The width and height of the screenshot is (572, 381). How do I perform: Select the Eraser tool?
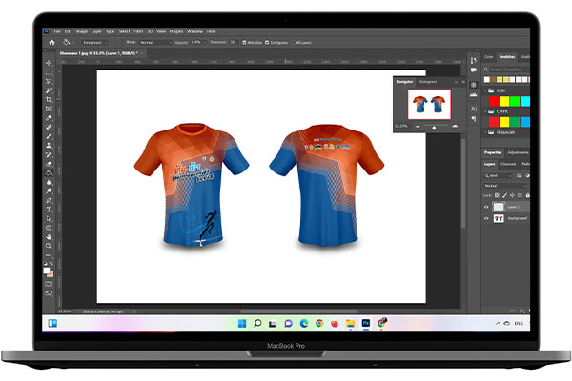point(49,164)
